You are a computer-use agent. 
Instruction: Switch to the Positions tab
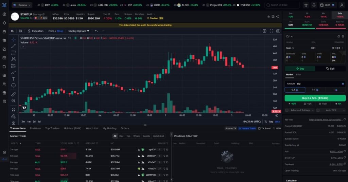[35, 128]
